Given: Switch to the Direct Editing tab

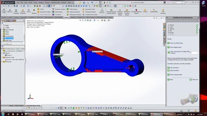Looking at the screenshot, I should pos(59,17).
